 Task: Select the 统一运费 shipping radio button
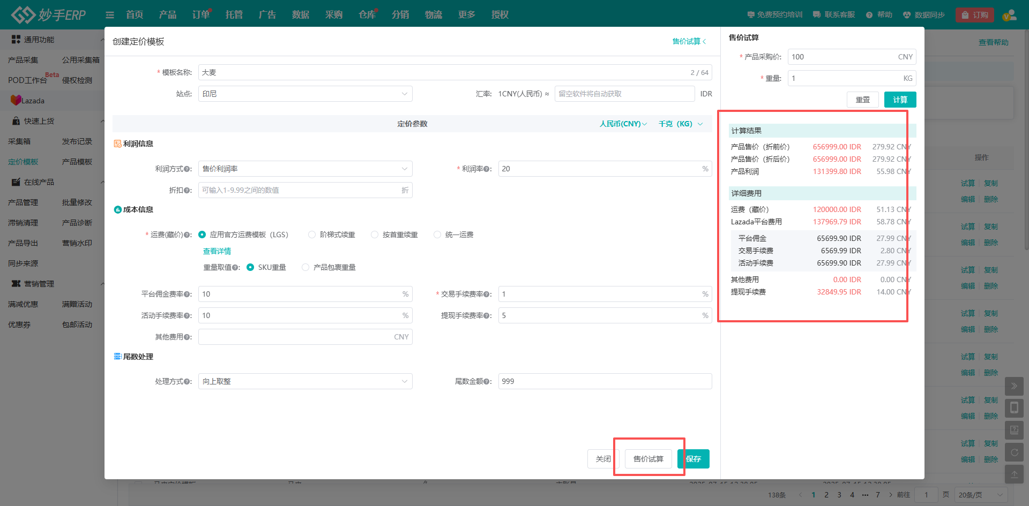tap(437, 235)
